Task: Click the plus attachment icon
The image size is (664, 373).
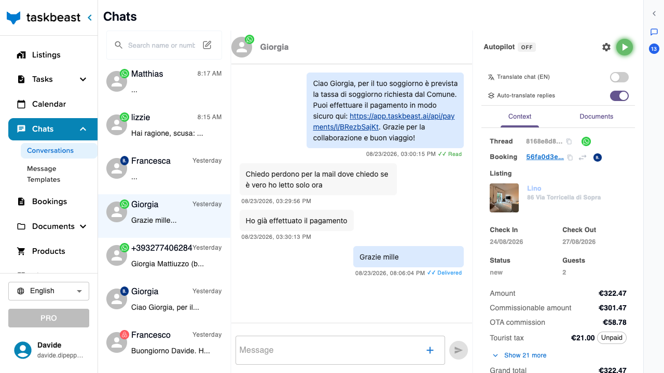Action: (x=430, y=350)
